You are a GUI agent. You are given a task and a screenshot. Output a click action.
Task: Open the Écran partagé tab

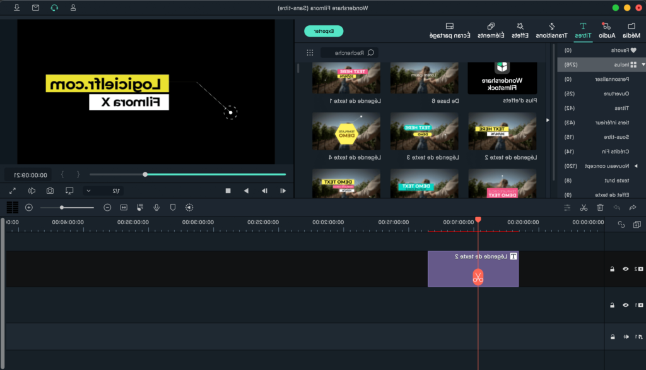coord(449,30)
